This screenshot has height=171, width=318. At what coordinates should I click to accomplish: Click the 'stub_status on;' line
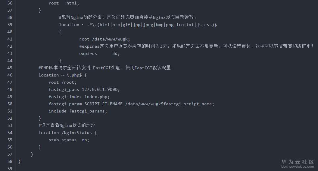coord(69,140)
